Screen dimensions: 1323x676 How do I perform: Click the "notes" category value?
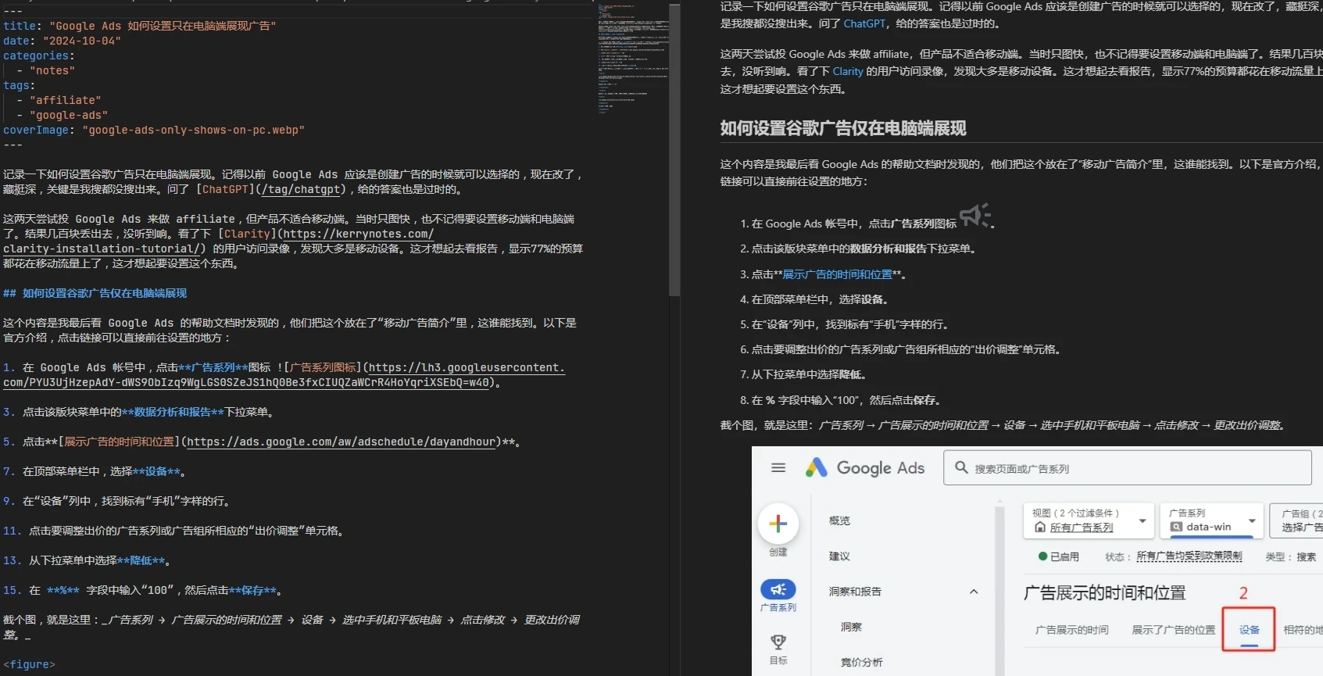click(52, 70)
